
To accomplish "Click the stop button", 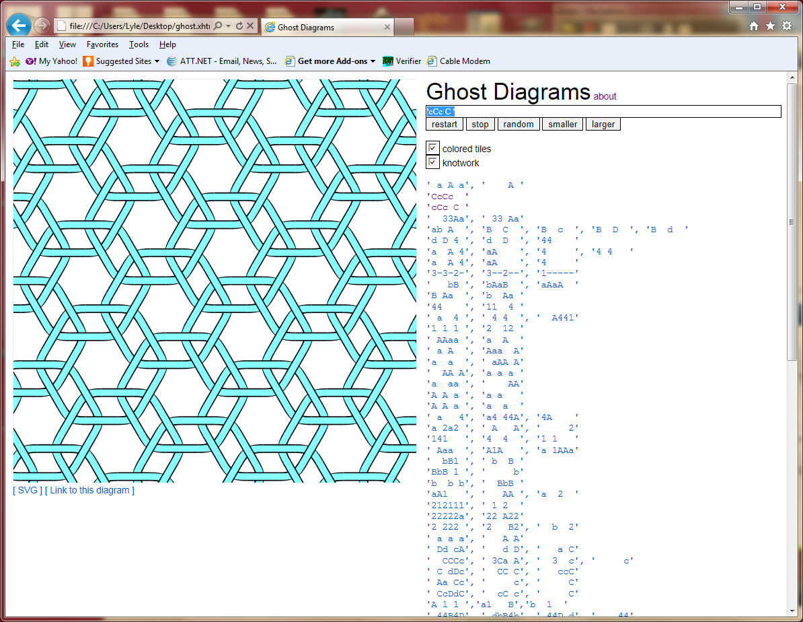I will point(480,124).
